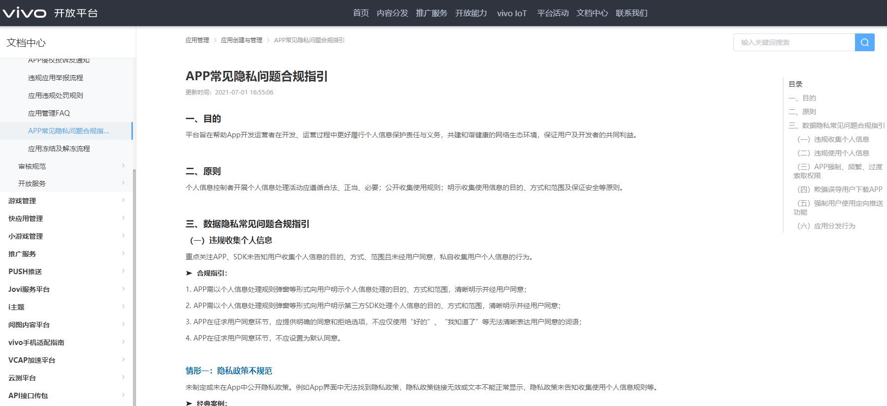This screenshot has height=406, width=887.
Task: Focus the keyword search input field
Action: [x=794, y=42]
